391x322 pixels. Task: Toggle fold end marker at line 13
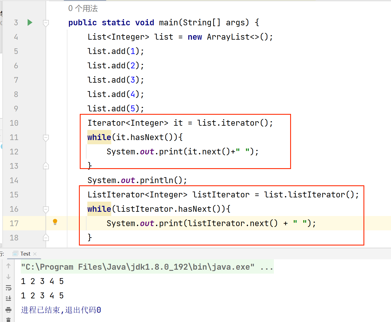pos(46,166)
